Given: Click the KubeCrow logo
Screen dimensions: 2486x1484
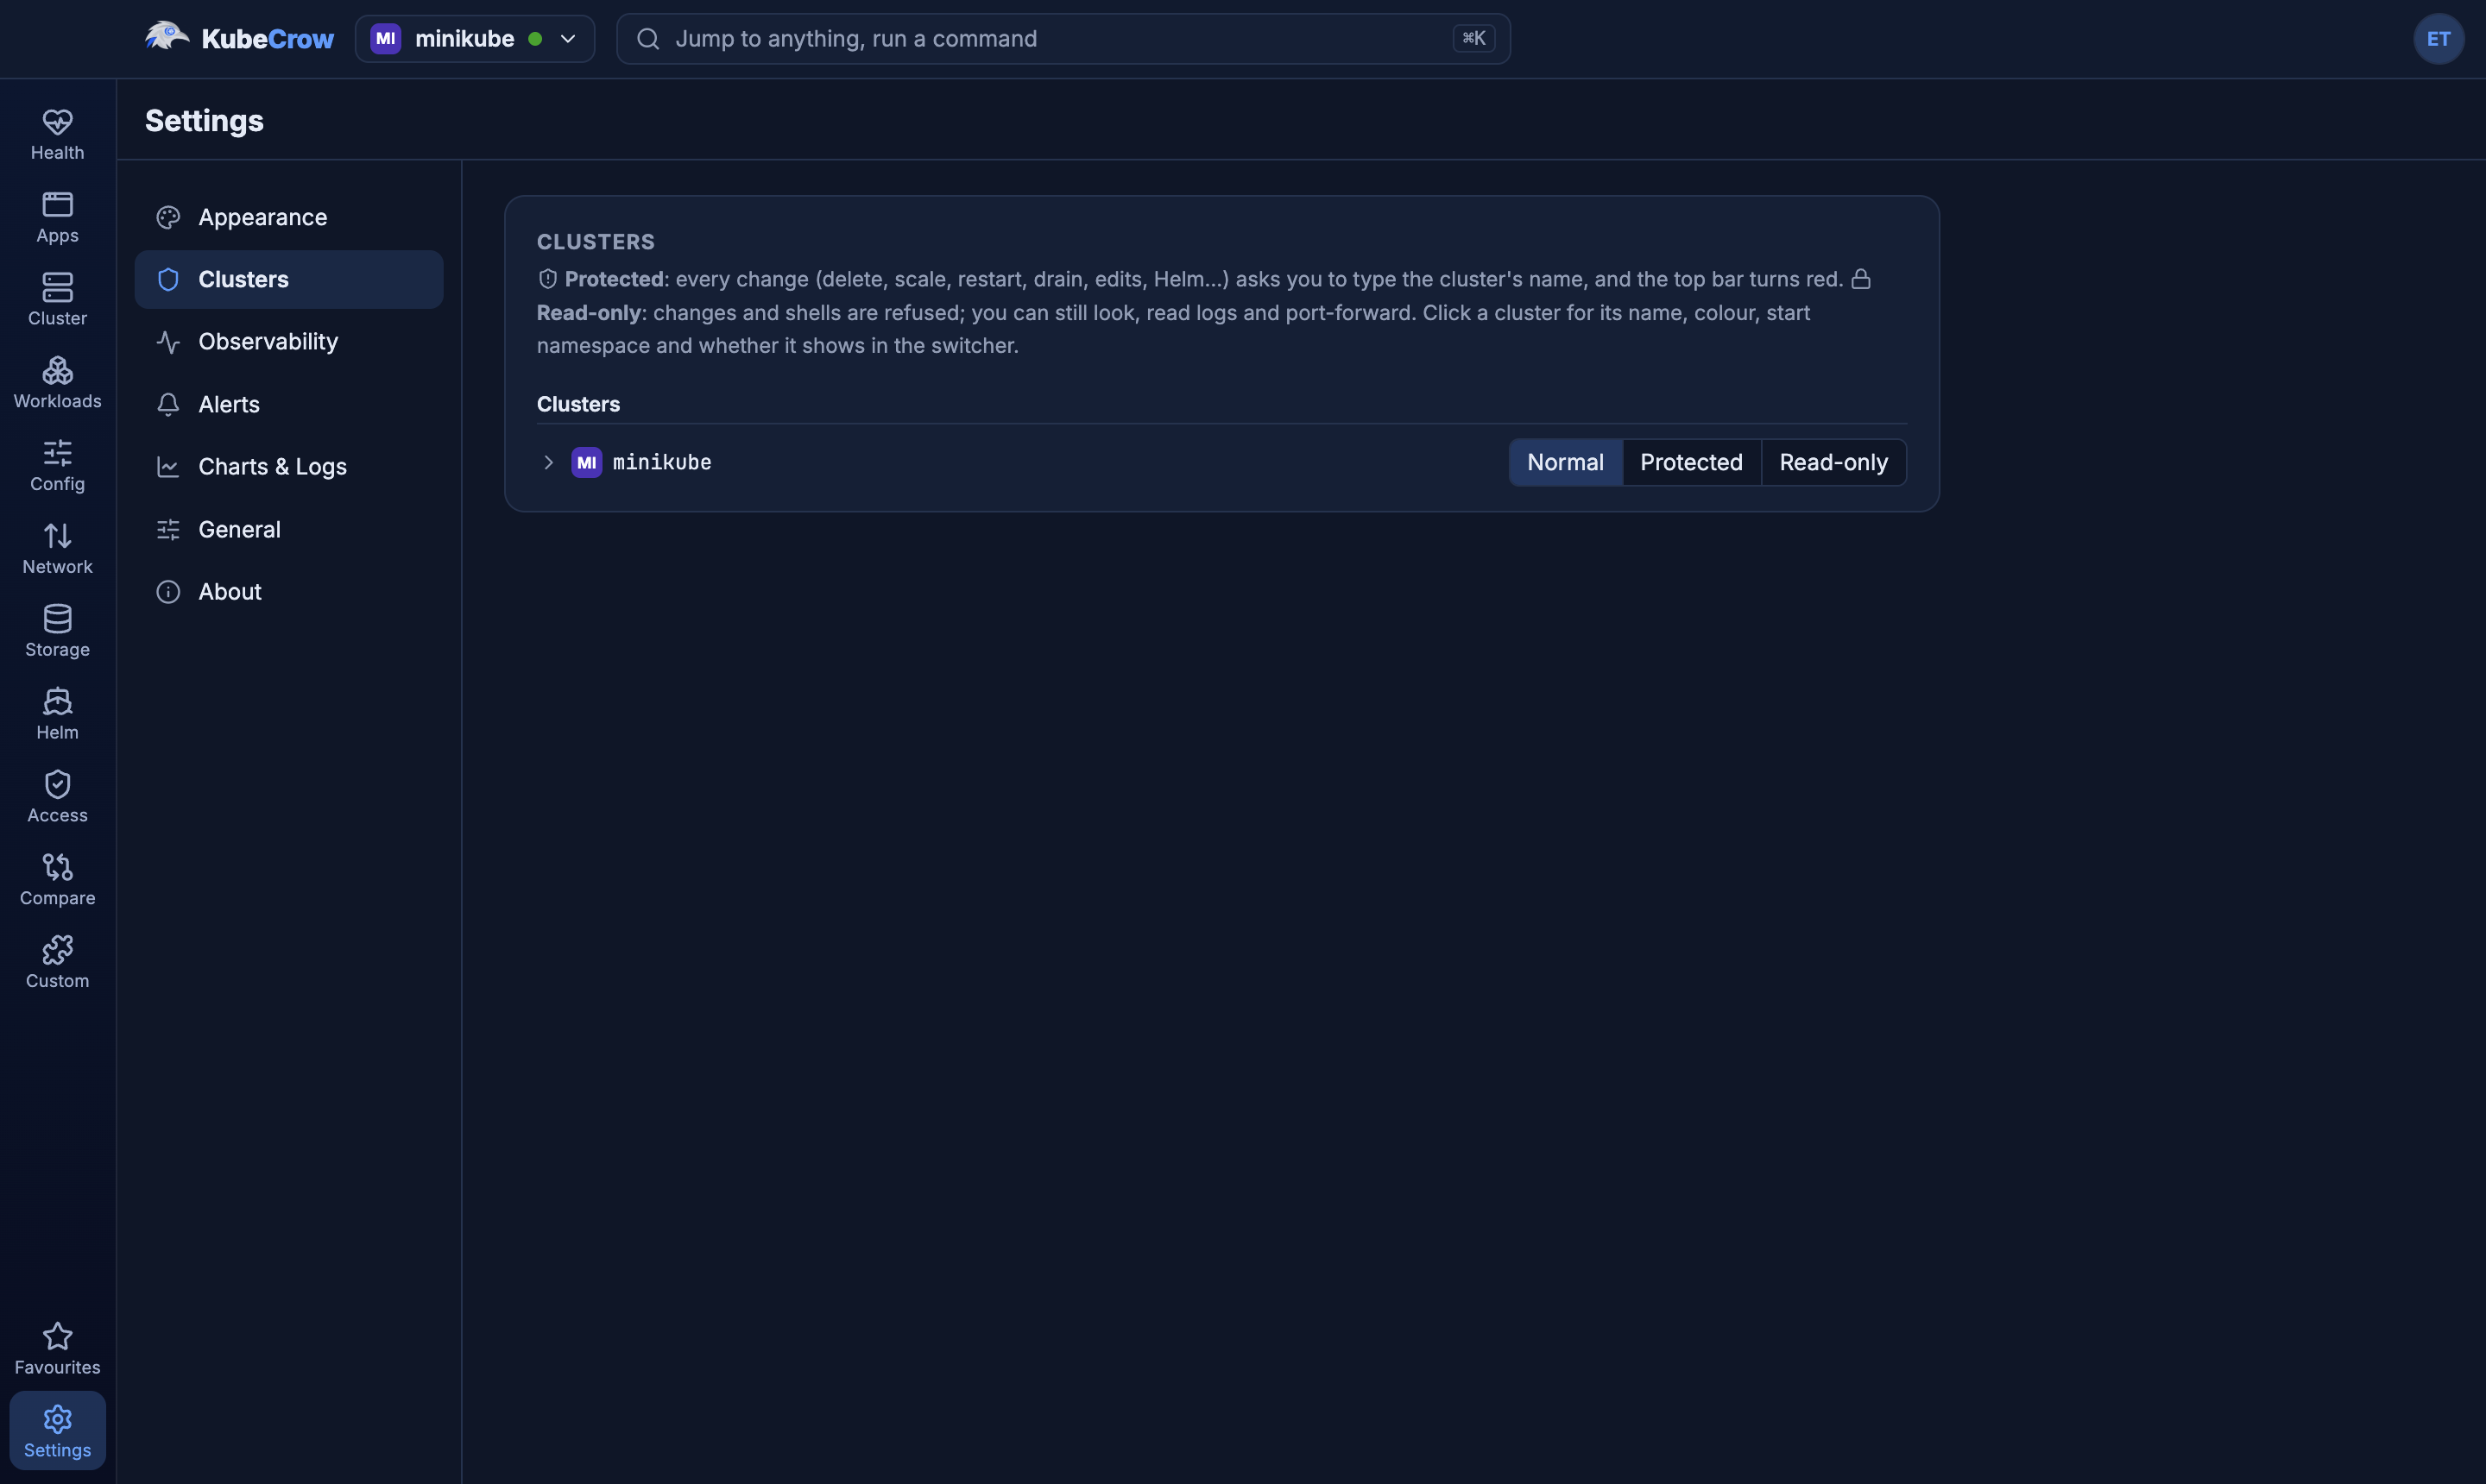Looking at the screenshot, I should [x=239, y=38].
